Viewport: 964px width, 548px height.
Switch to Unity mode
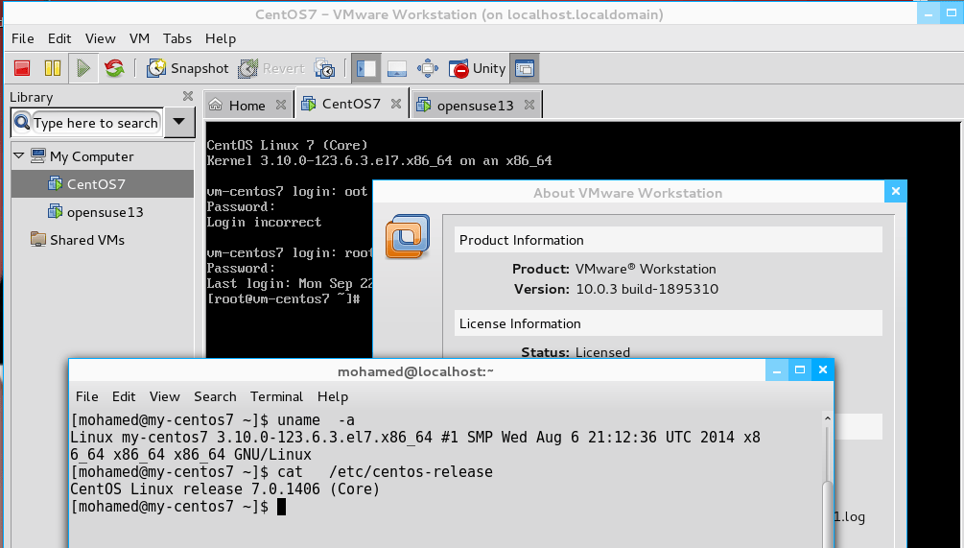pyautogui.click(x=477, y=68)
